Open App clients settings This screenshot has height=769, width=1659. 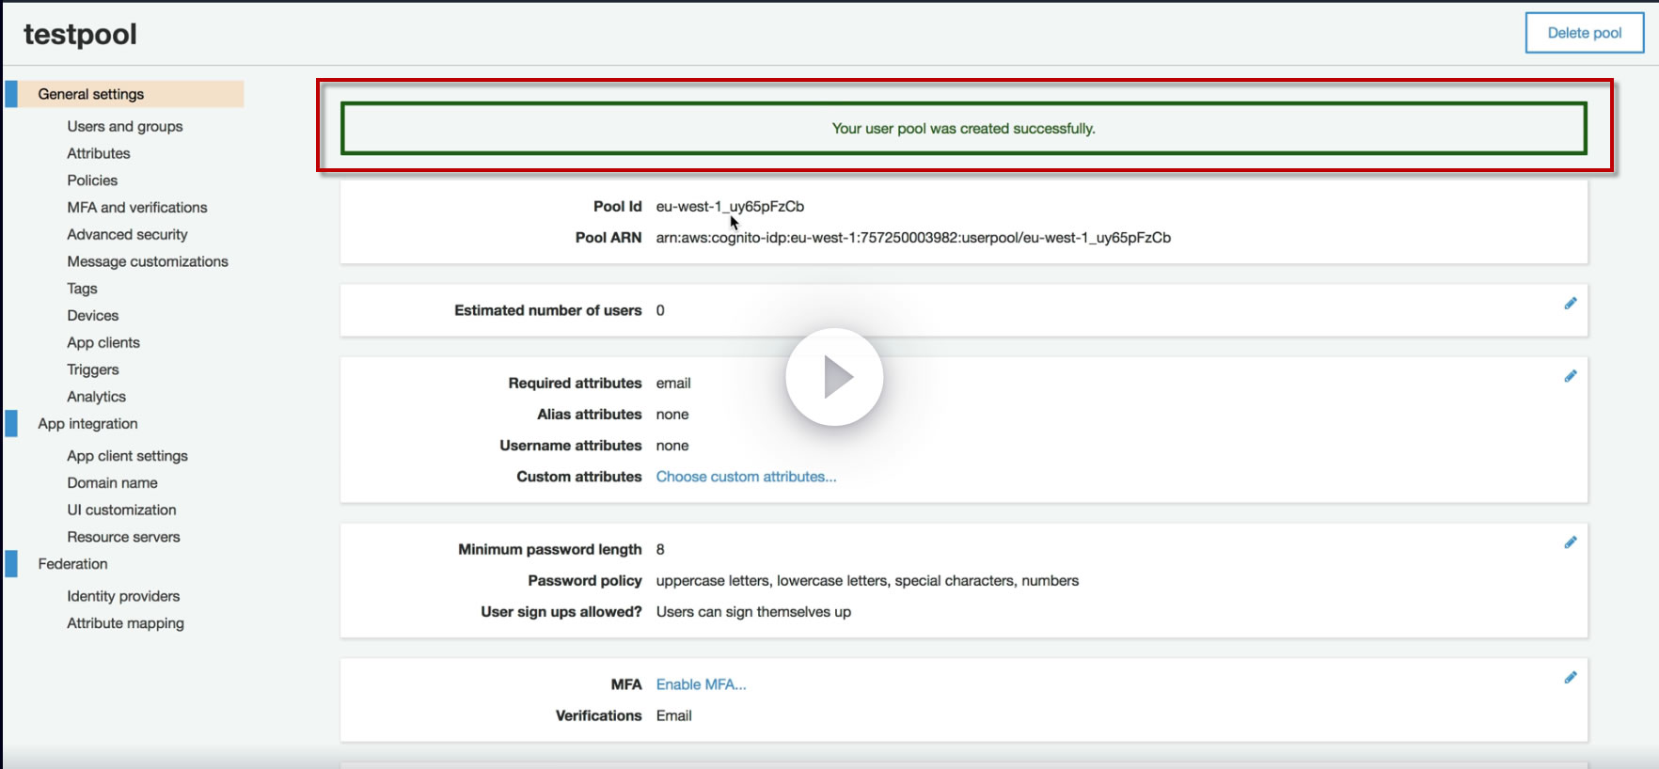[103, 343]
